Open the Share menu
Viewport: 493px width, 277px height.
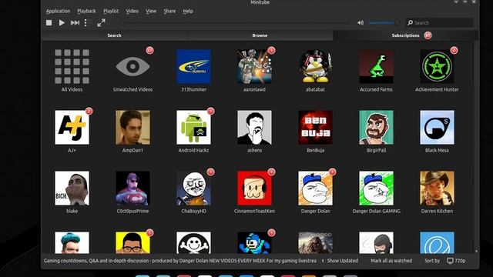tap(169, 11)
